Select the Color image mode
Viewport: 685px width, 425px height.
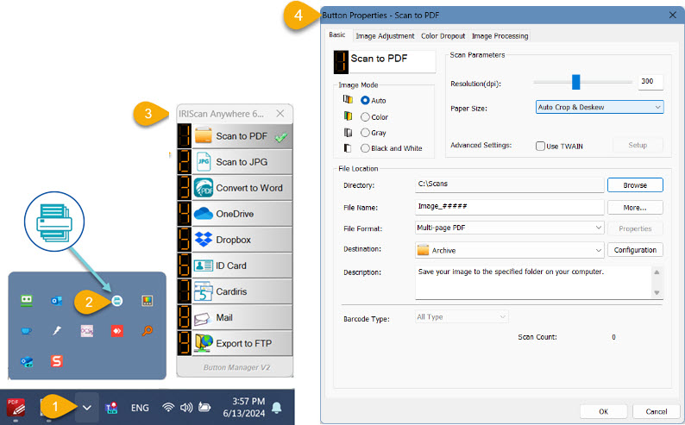tap(366, 116)
